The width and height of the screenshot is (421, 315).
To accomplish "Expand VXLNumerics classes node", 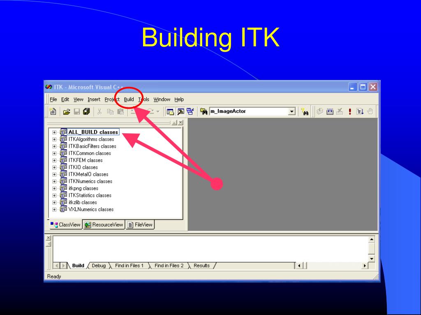I will [54, 210].
